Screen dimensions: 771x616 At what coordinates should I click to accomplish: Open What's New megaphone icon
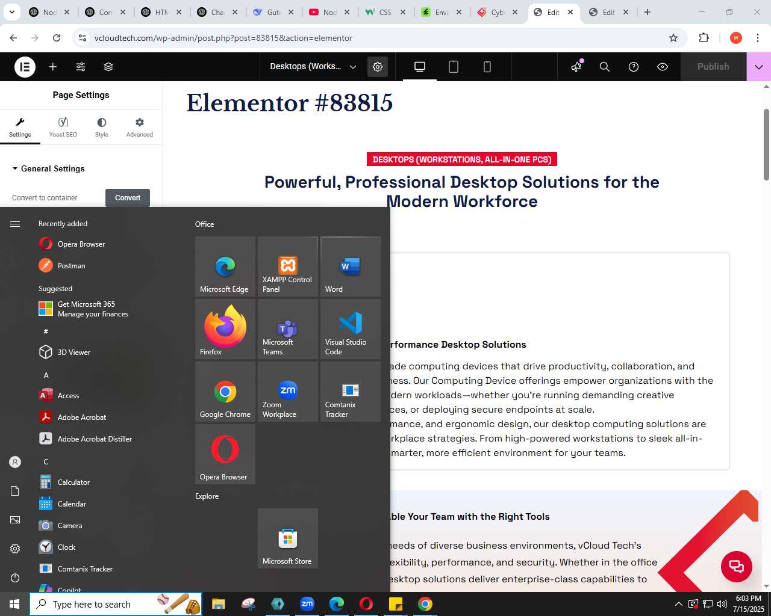point(576,67)
